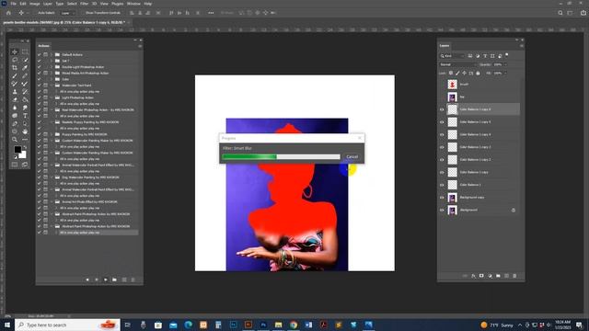Expand Mixed Media Art Photoshop Action set

point(52,74)
